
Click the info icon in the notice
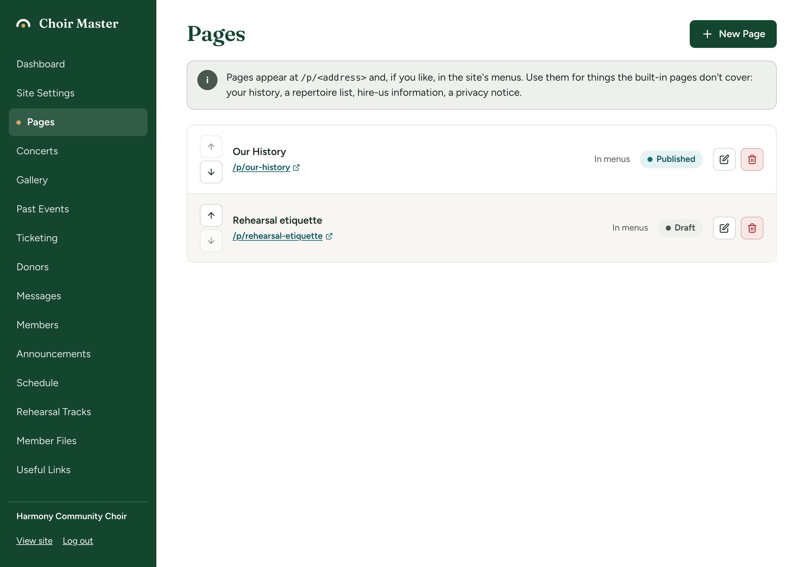pos(207,80)
